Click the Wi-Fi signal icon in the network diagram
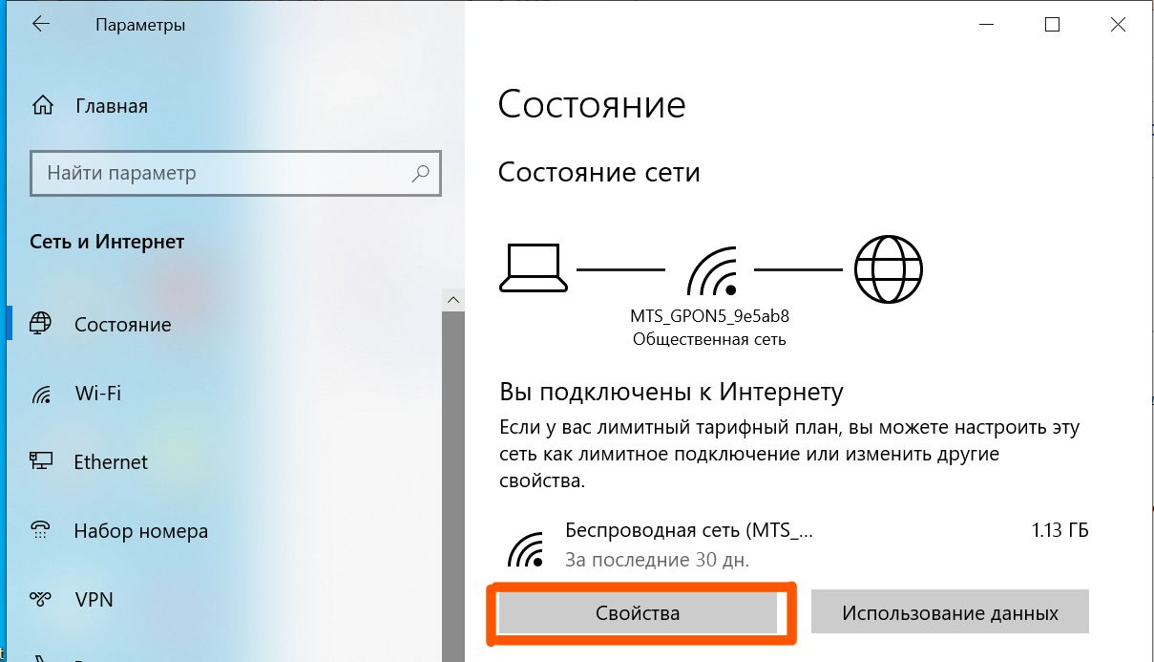Image resolution: width=1154 pixels, height=662 pixels. tap(712, 270)
